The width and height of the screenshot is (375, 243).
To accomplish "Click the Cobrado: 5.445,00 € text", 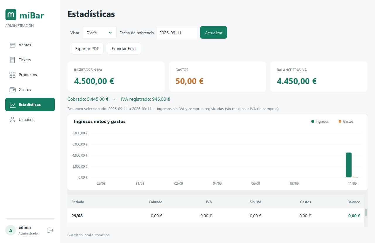I will click(88, 99).
